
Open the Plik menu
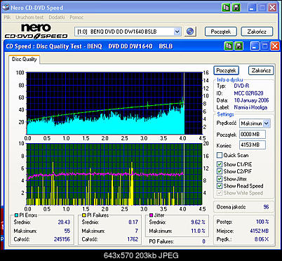pyautogui.click(x=8, y=18)
